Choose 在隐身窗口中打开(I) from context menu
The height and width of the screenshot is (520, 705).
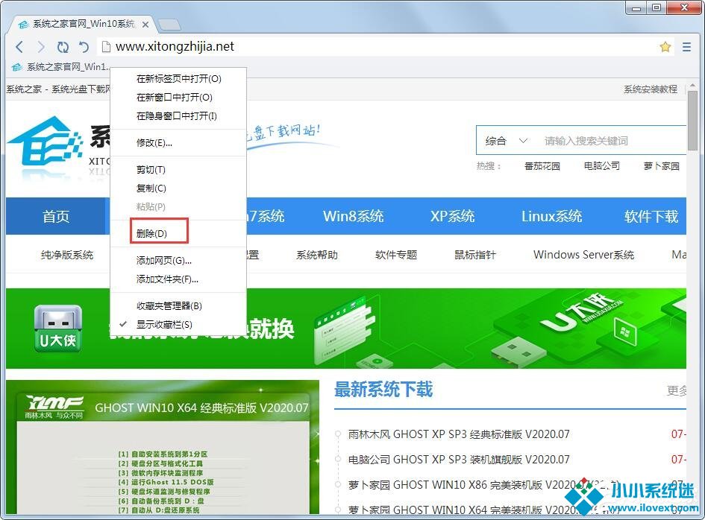178,116
